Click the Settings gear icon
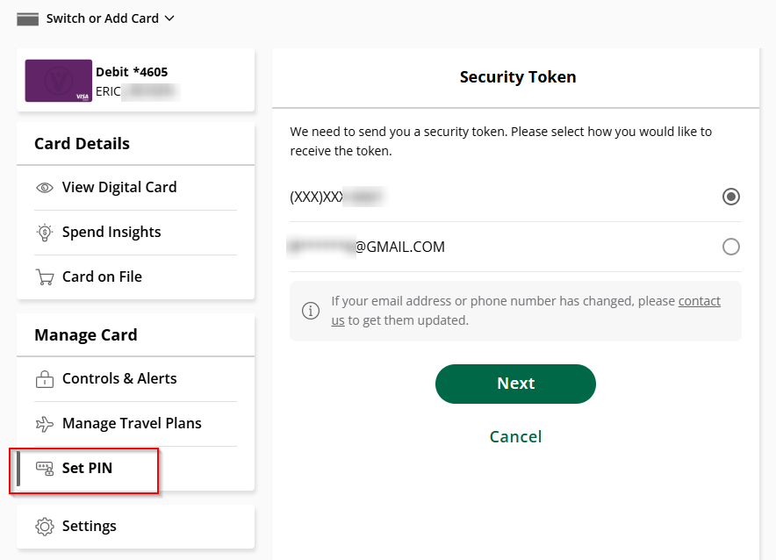 coord(44,527)
